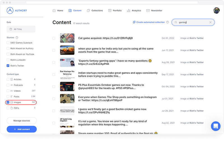
Task: Select checkbox for Sachin cricket game row
Action: [54, 111]
